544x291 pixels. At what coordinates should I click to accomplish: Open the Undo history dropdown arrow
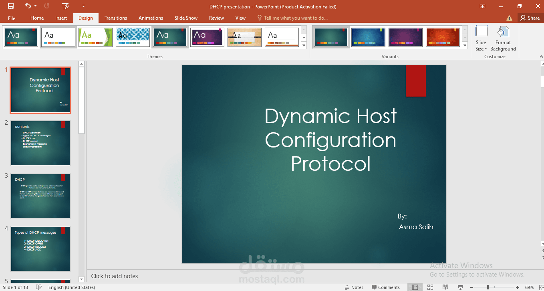[x=35, y=6]
